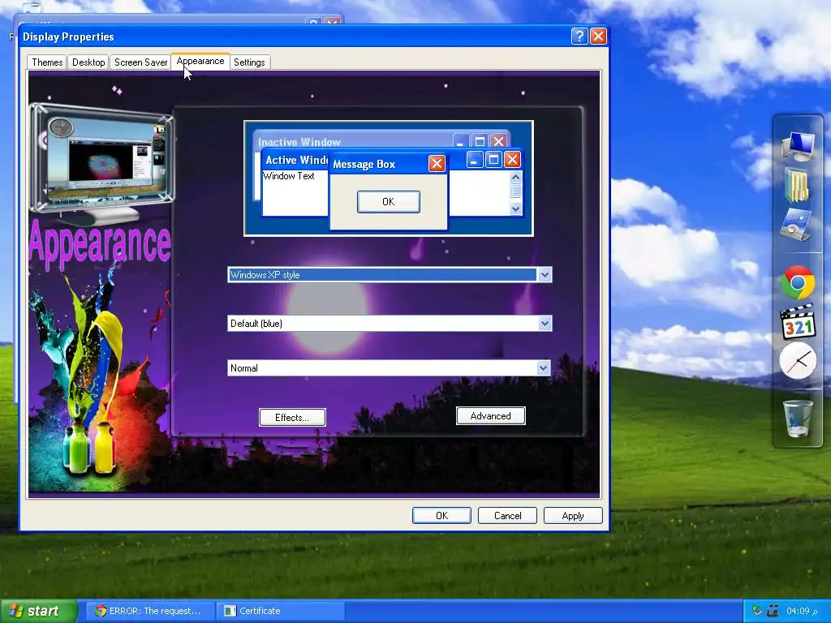Image resolution: width=831 pixels, height=623 pixels.
Task: Click the Display Properties title bar text
Action: pyautogui.click(x=68, y=37)
